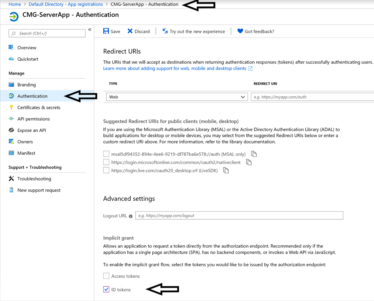Click the Redirect URI input field

[x=312, y=97]
